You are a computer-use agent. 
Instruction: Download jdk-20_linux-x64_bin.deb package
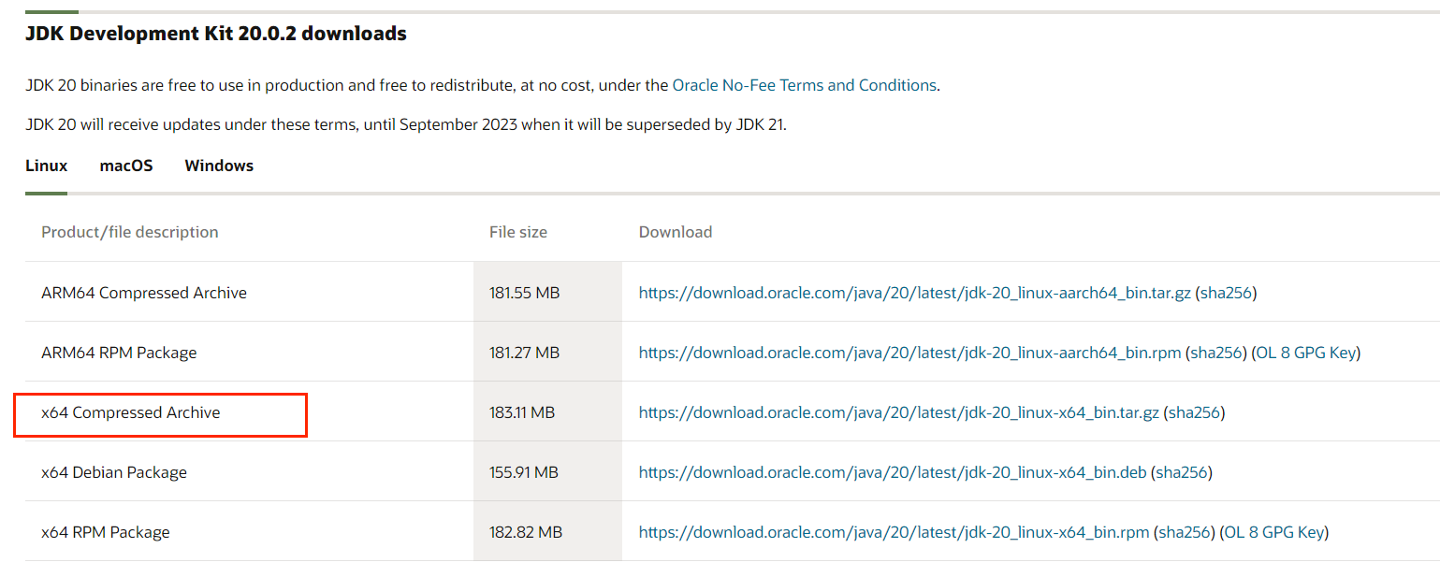click(x=893, y=472)
